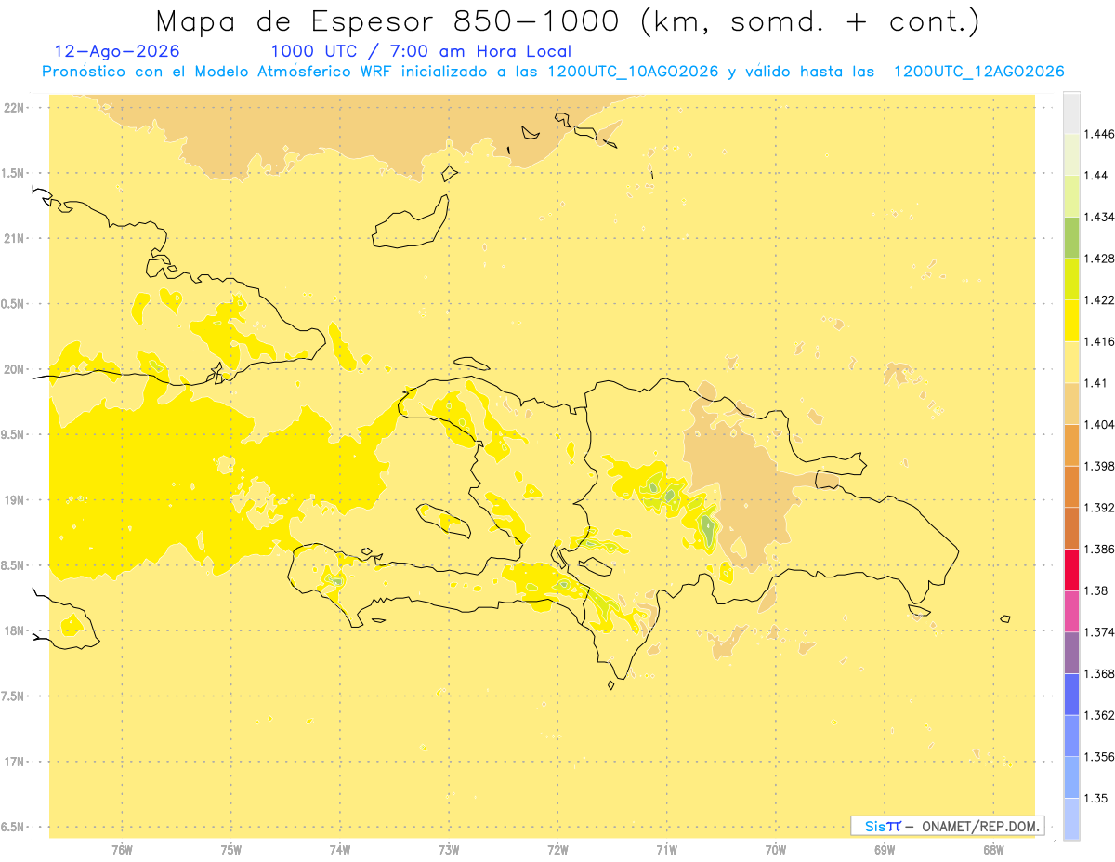Image resolution: width=1115 pixels, height=862 pixels.
Task: Click the '1.35' colorbar value
Action: [1095, 798]
